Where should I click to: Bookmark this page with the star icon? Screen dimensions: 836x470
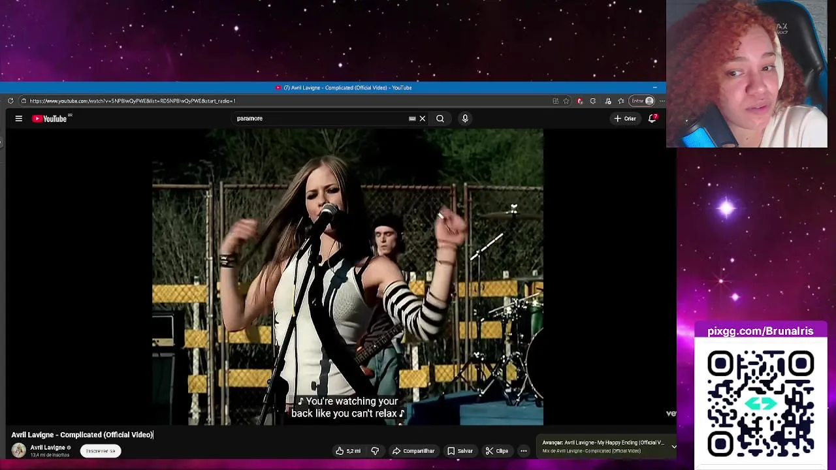point(566,101)
